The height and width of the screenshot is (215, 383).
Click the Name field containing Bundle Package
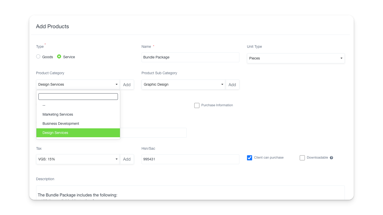click(x=190, y=57)
